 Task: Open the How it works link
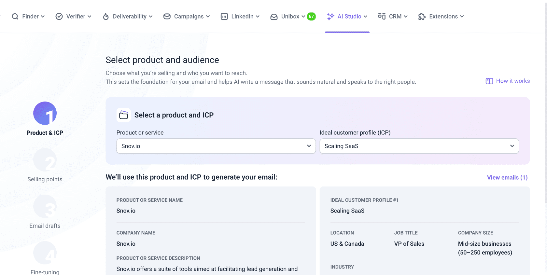[x=508, y=81]
